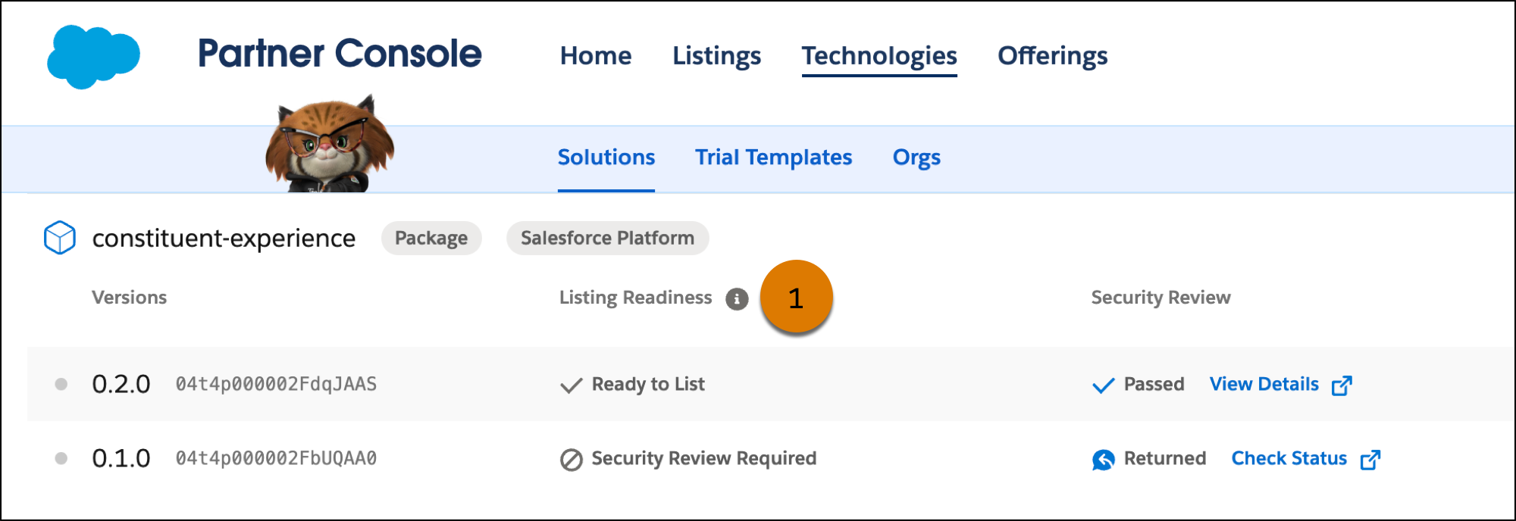Click the Versions column header
The image size is (1516, 521).
(x=129, y=298)
